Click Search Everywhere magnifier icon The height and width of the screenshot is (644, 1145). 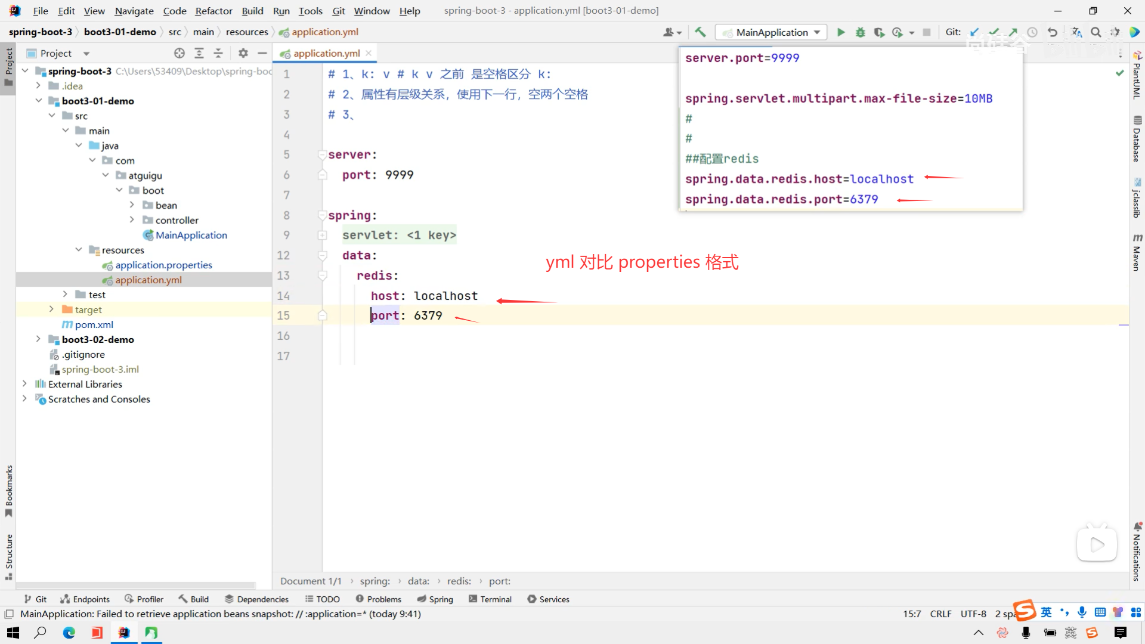(1096, 32)
